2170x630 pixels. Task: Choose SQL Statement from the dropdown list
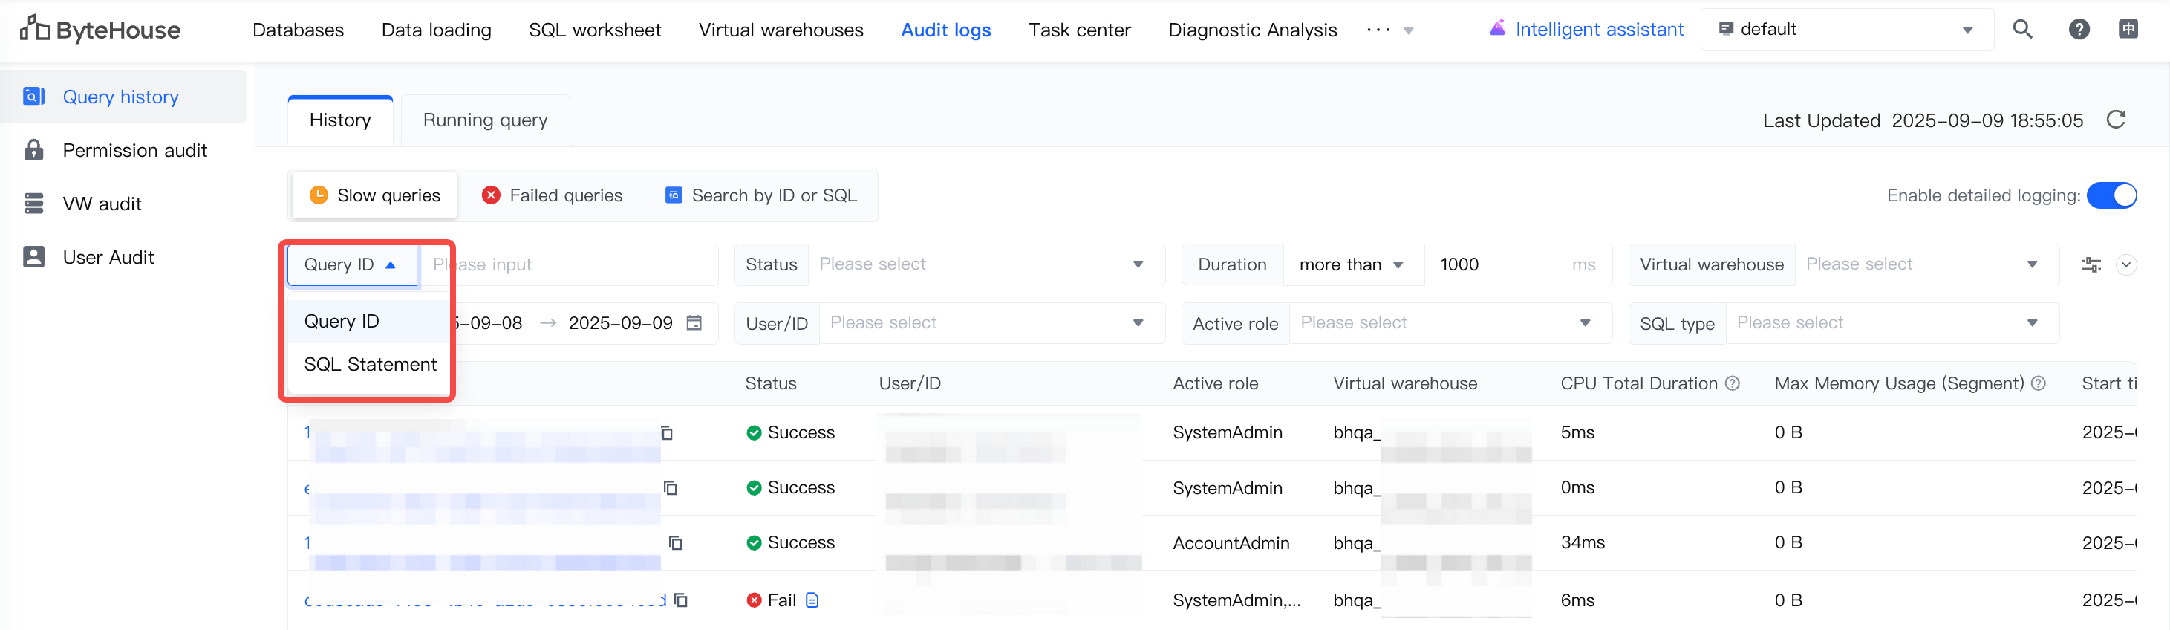370,365
